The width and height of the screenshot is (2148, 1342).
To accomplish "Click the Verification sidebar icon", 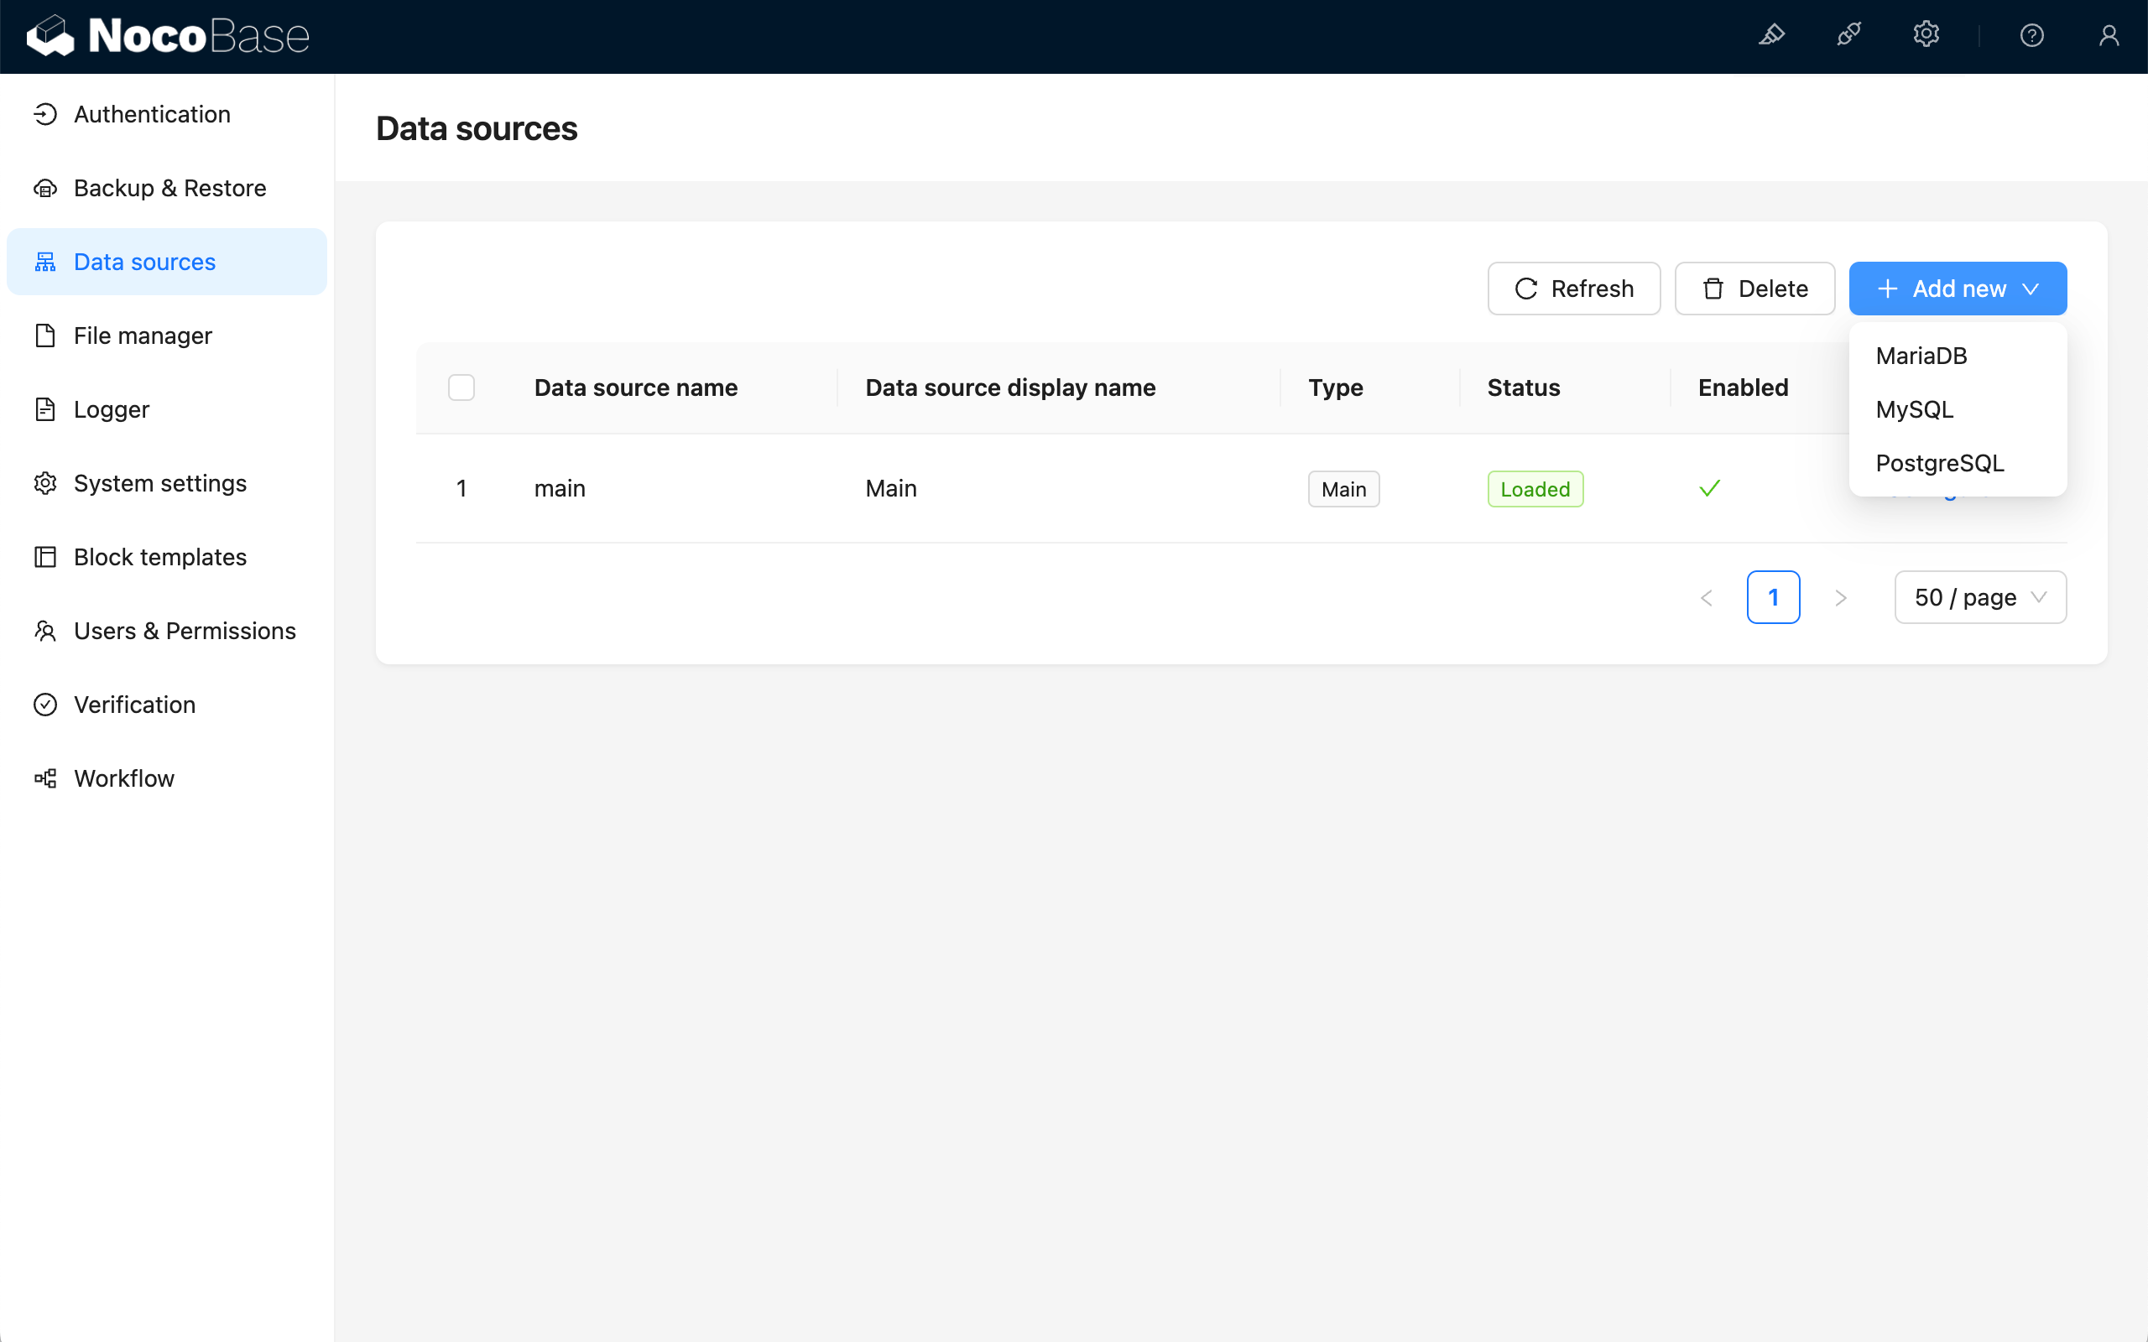I will click(44, 704).
